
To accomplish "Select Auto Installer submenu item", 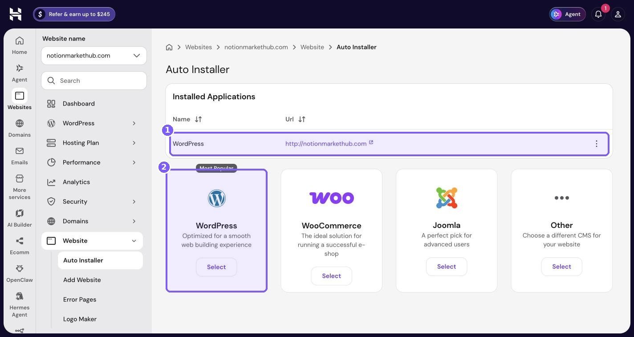I will click(x=100, y=260).
